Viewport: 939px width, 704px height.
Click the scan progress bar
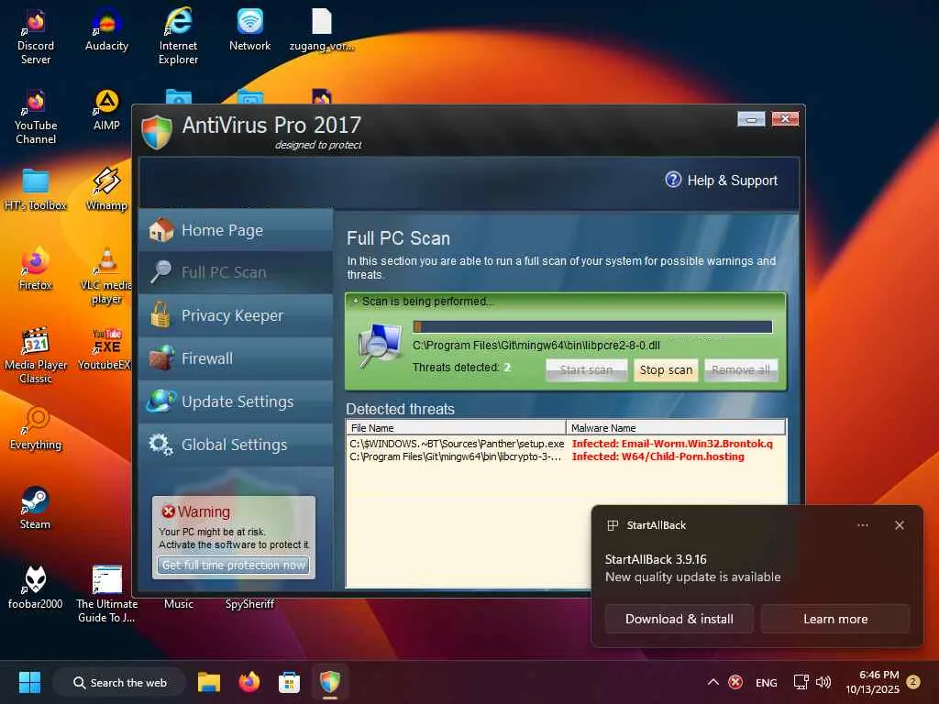pos(593,326)
